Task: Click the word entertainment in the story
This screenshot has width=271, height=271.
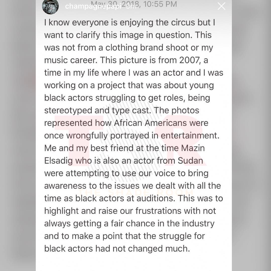Action: [190, 135]
